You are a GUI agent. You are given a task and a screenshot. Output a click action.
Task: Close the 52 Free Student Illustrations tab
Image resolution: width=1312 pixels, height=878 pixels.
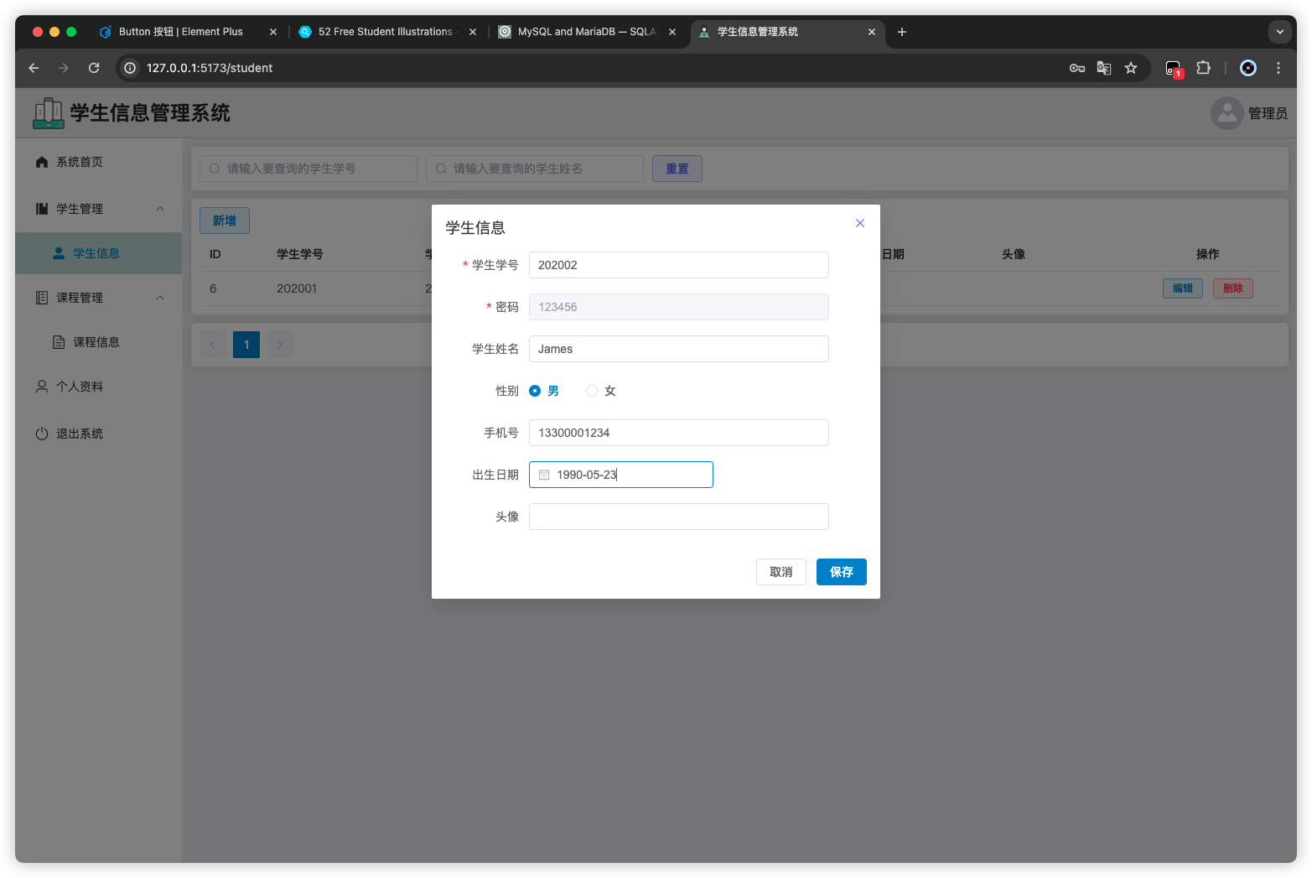click(x=473, y=32)
